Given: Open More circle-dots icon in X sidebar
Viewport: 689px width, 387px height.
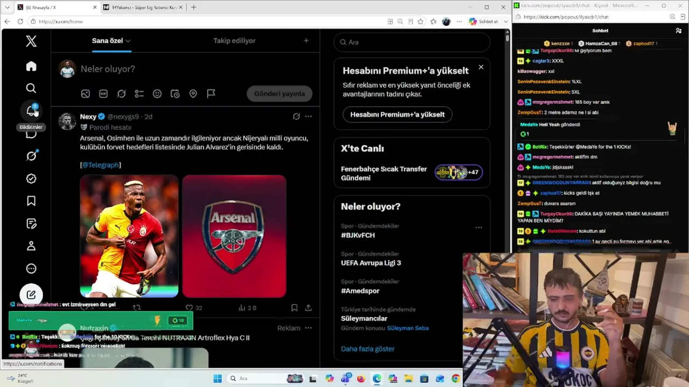Looking at the screenshot, I should tap(31, 269).
